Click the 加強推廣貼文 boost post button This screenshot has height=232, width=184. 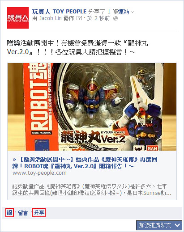(155, 225)
